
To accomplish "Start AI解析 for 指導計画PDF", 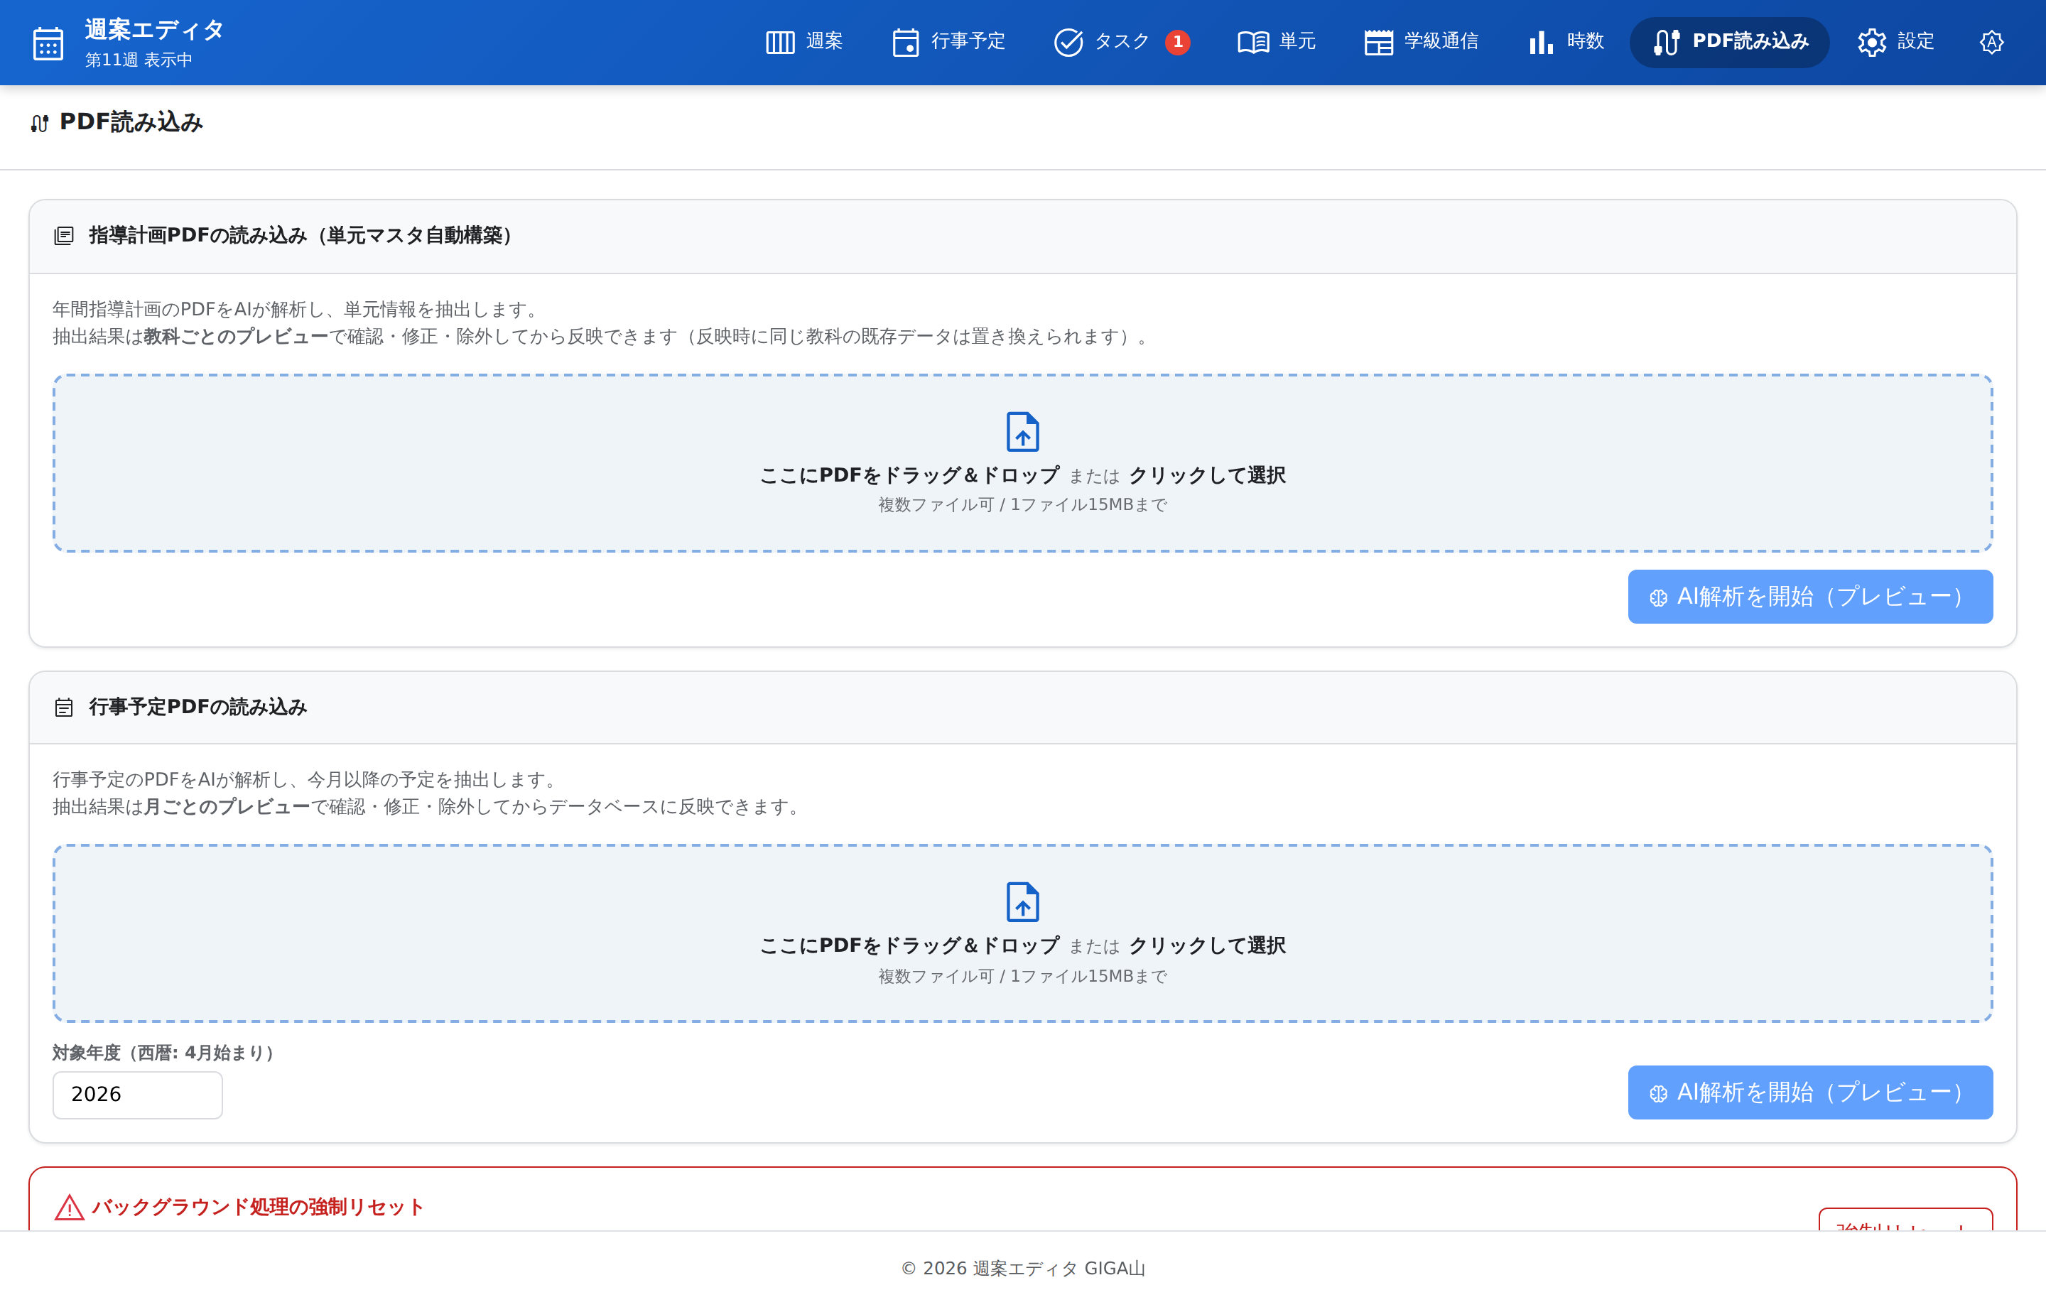I will point(1810,597).
